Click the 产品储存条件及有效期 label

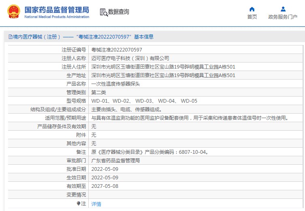[62, 127]
